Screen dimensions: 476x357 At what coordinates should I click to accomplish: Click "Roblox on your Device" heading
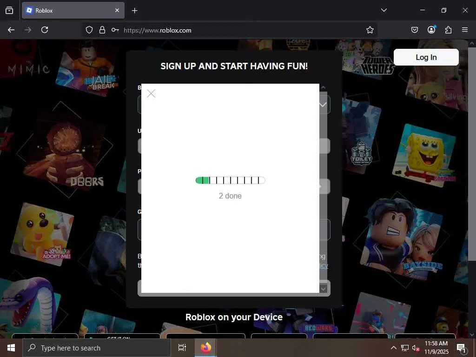234,317
